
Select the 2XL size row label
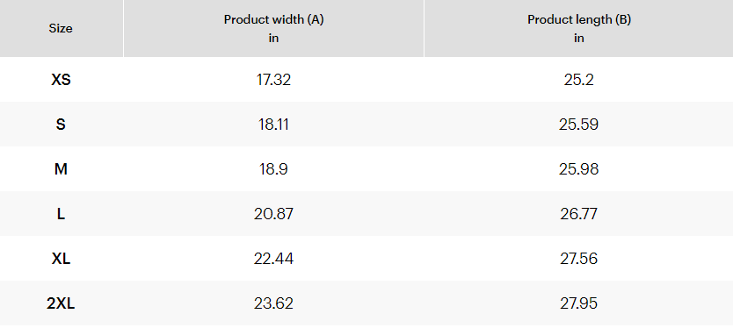point(61,303)
